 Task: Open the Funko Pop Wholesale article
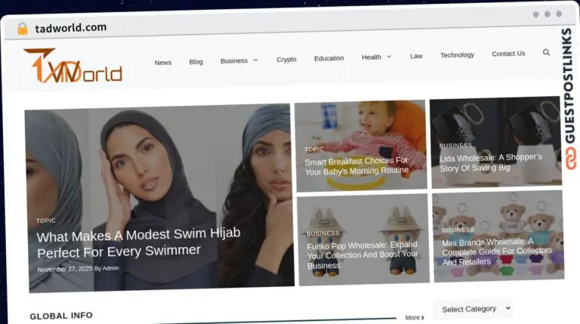[362, 255]
